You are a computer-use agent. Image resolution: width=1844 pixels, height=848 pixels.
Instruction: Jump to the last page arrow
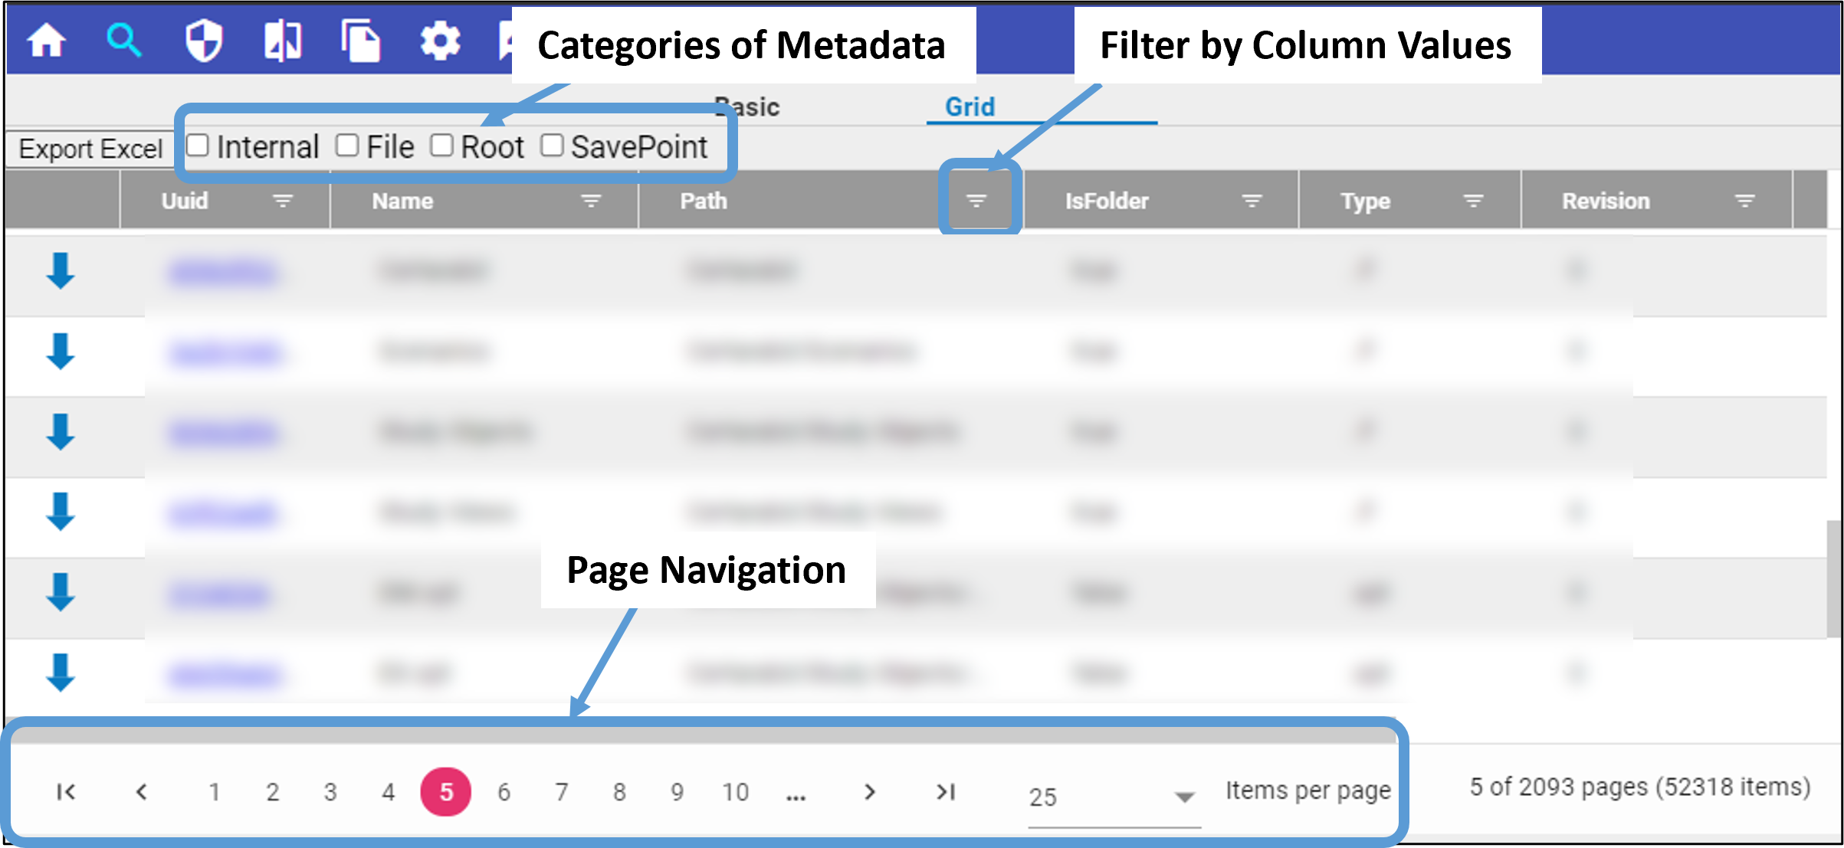click(x=946, y=792)
